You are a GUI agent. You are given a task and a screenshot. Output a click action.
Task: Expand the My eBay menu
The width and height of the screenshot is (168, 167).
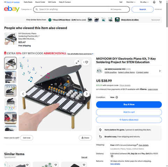click(x=144, y=2)
